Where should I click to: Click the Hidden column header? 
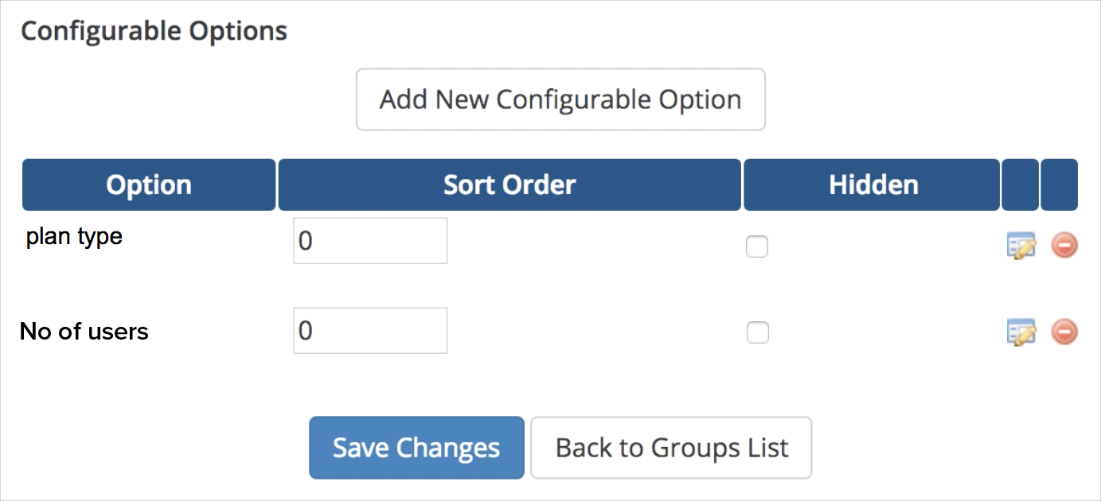pos(873,184)
